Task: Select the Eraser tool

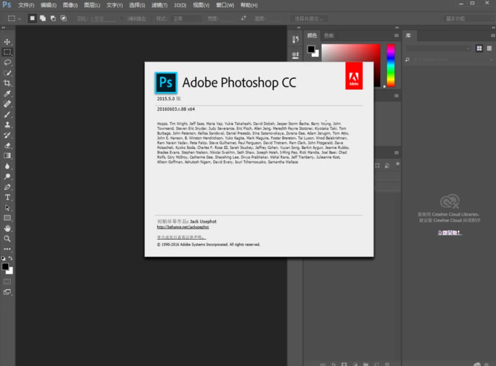Action: pyautogui.click(x=7, y=145)
